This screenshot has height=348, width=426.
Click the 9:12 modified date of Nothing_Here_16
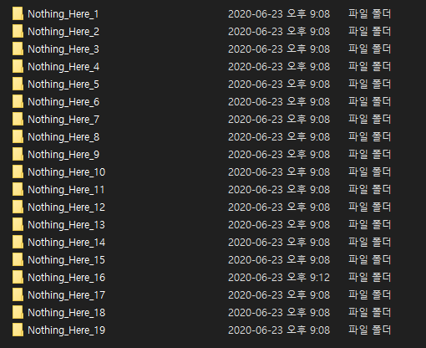click(x=279, y=278)
